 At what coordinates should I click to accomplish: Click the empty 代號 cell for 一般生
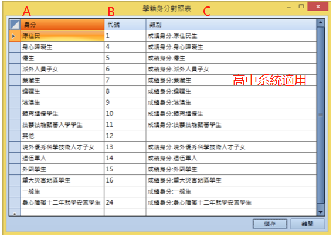125,191
